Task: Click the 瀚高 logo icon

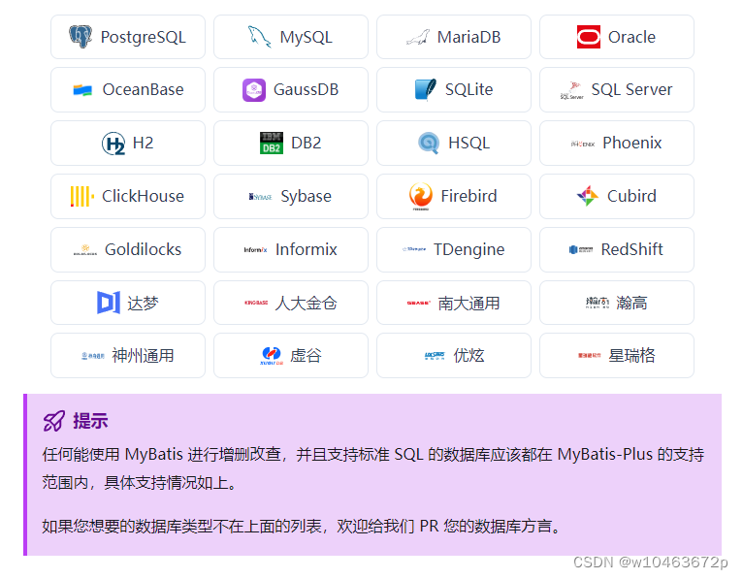Action: [598, 303]
